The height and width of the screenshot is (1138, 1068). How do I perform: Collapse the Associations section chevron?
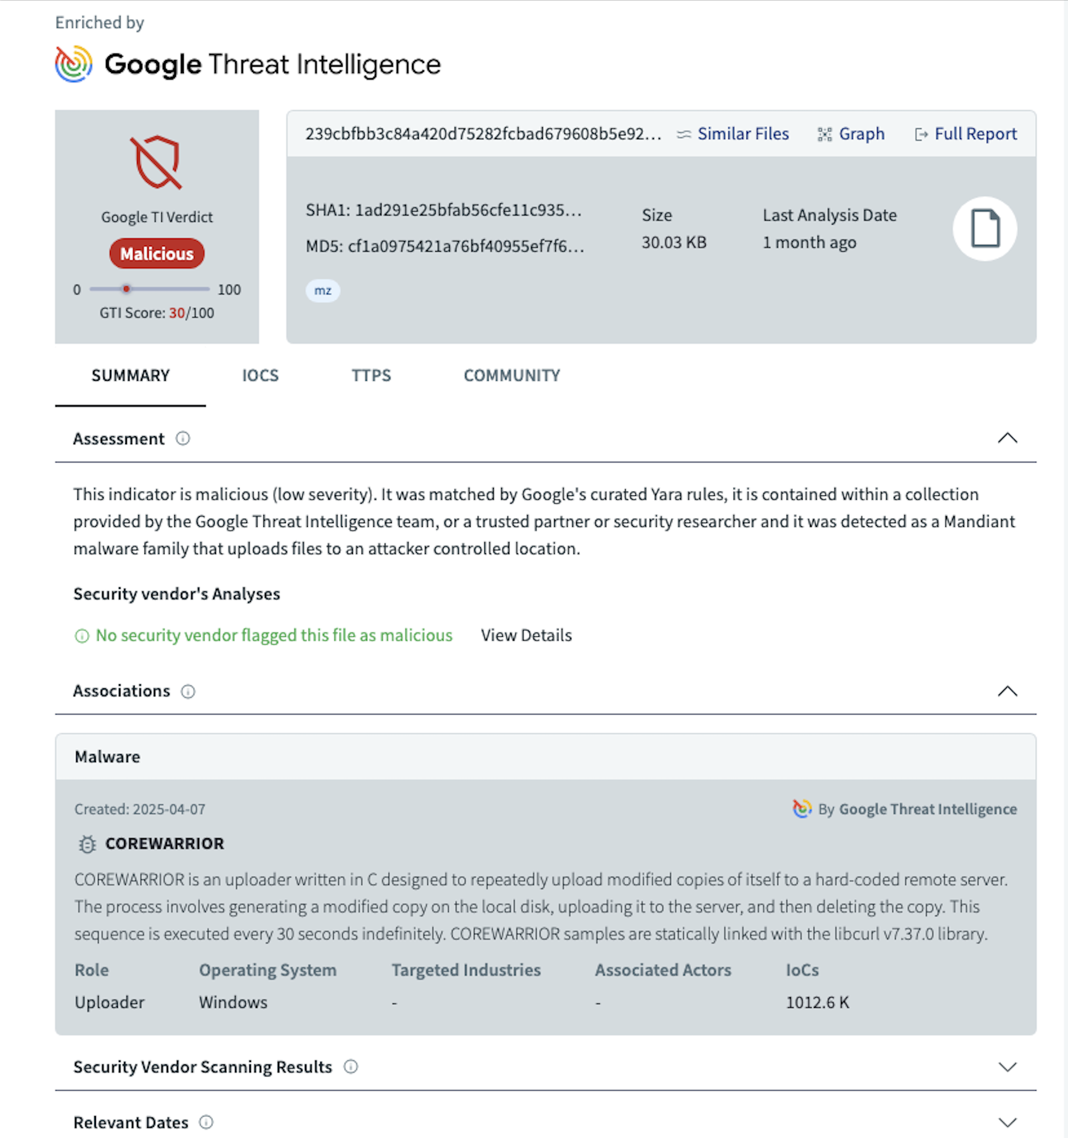click(x=1007, y=692)
